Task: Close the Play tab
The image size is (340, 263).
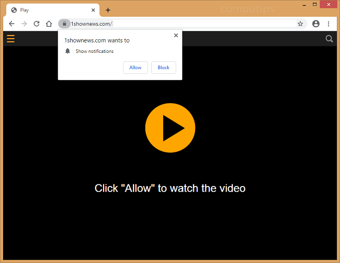Action: [x=93, y=10]
